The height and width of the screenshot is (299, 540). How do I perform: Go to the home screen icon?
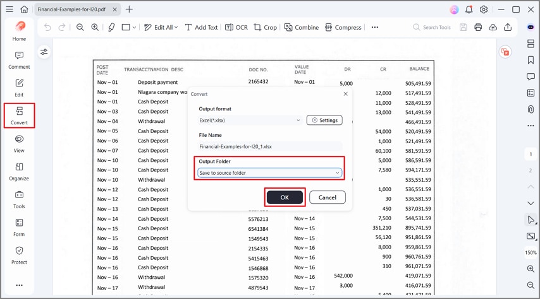click(24, 9)
